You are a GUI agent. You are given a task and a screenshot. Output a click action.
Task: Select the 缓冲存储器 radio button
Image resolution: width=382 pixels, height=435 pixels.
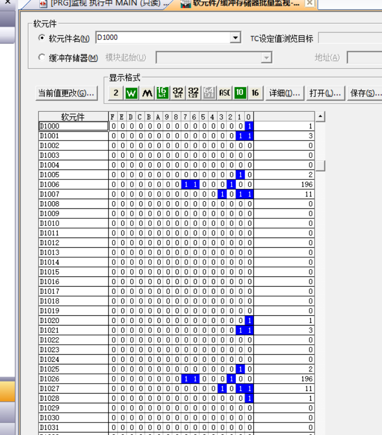coord(42,58)
